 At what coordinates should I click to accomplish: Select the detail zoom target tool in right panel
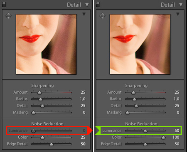tap(102, 16)
